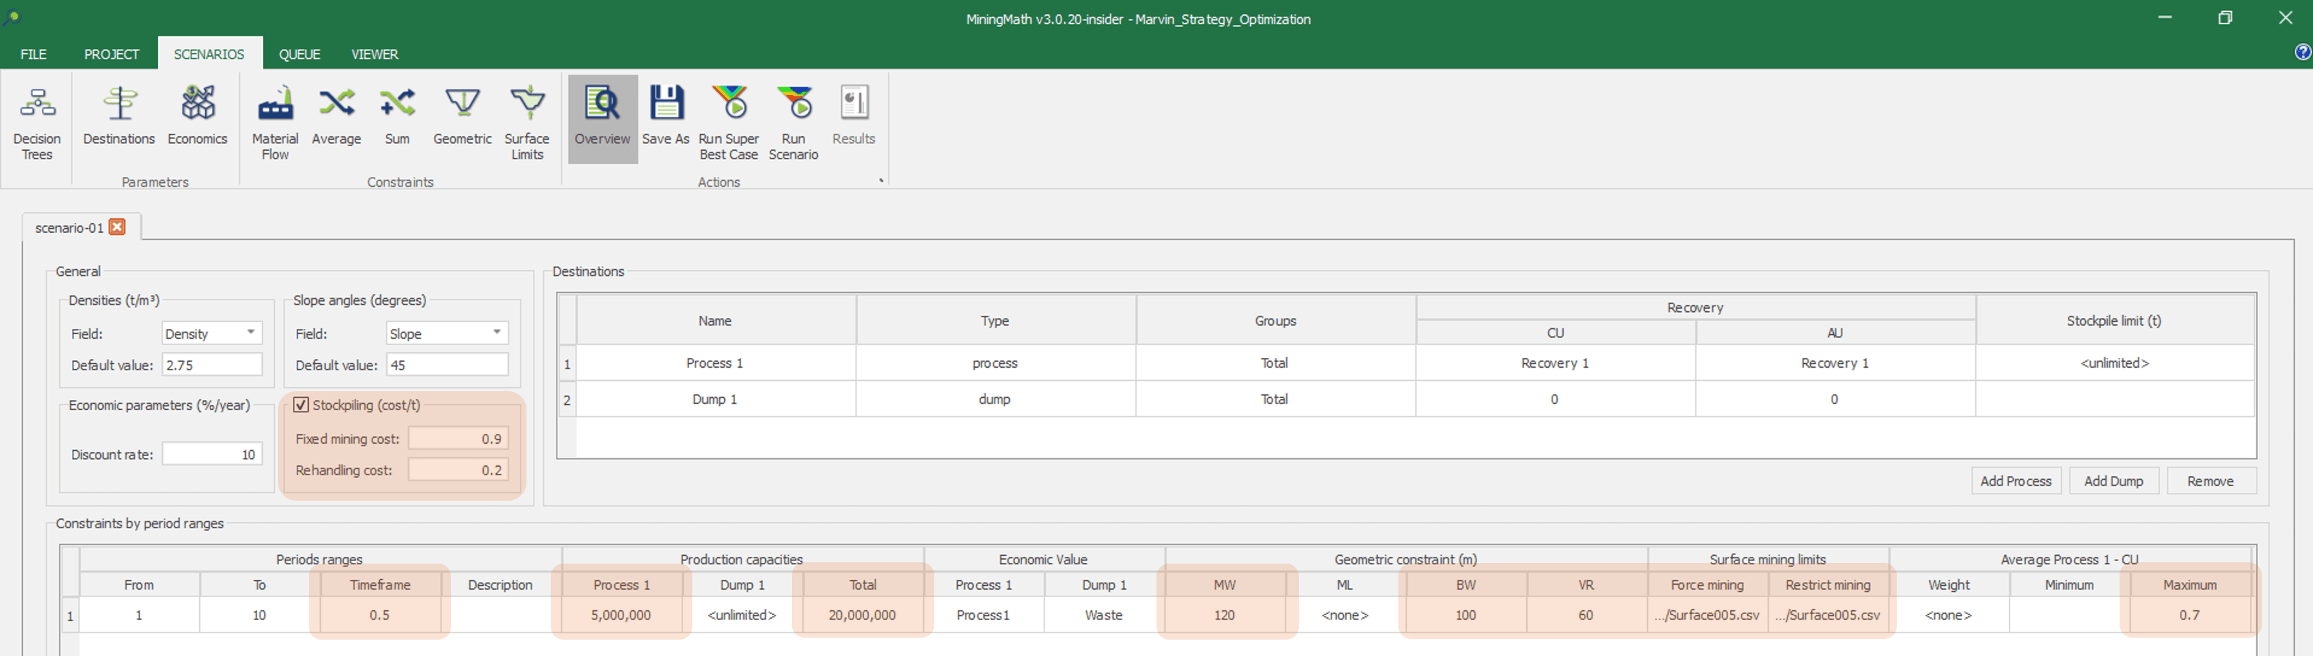Close the scenario-01 tab
The height and width of the screenshot is (656, 2313).
117,227
